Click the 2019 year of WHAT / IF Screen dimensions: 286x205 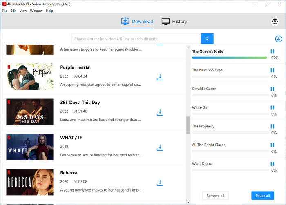(x=64, y=147)
